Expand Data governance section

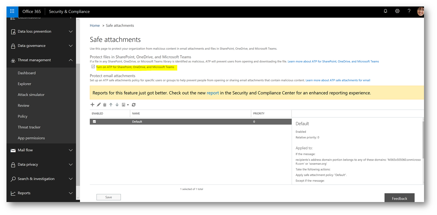click(x=71, y=46)
